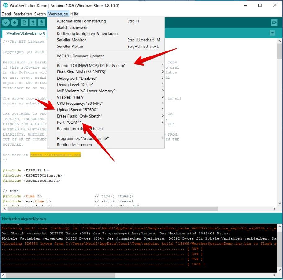Click Bootloader brennen menu entry

click(x=74, y=145)
